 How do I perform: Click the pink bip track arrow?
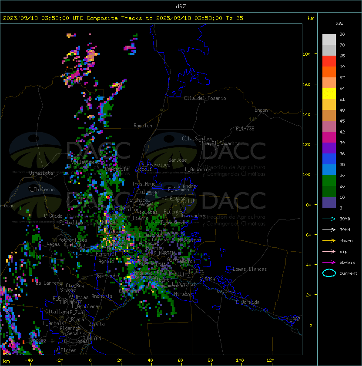point(329,251)
